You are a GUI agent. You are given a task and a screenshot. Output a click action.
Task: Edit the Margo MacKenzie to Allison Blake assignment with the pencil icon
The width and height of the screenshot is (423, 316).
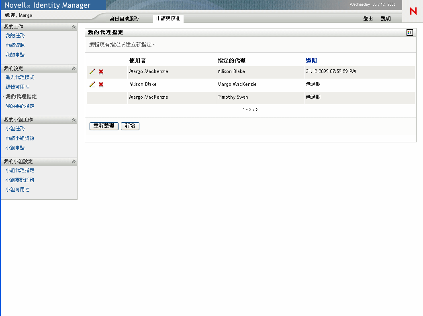tap(92, 71)
